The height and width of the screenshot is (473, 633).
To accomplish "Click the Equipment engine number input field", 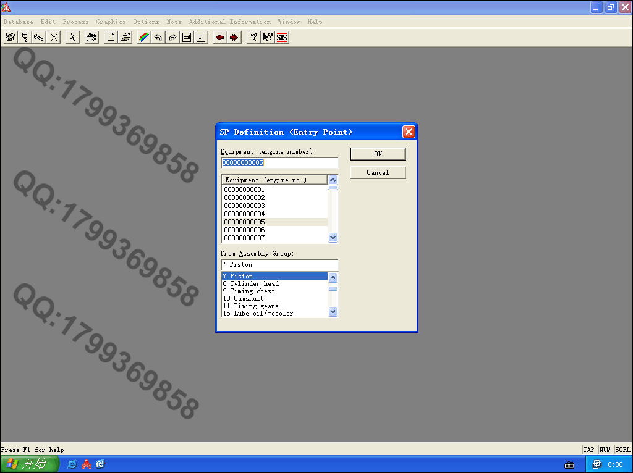I will coord(279,163).
